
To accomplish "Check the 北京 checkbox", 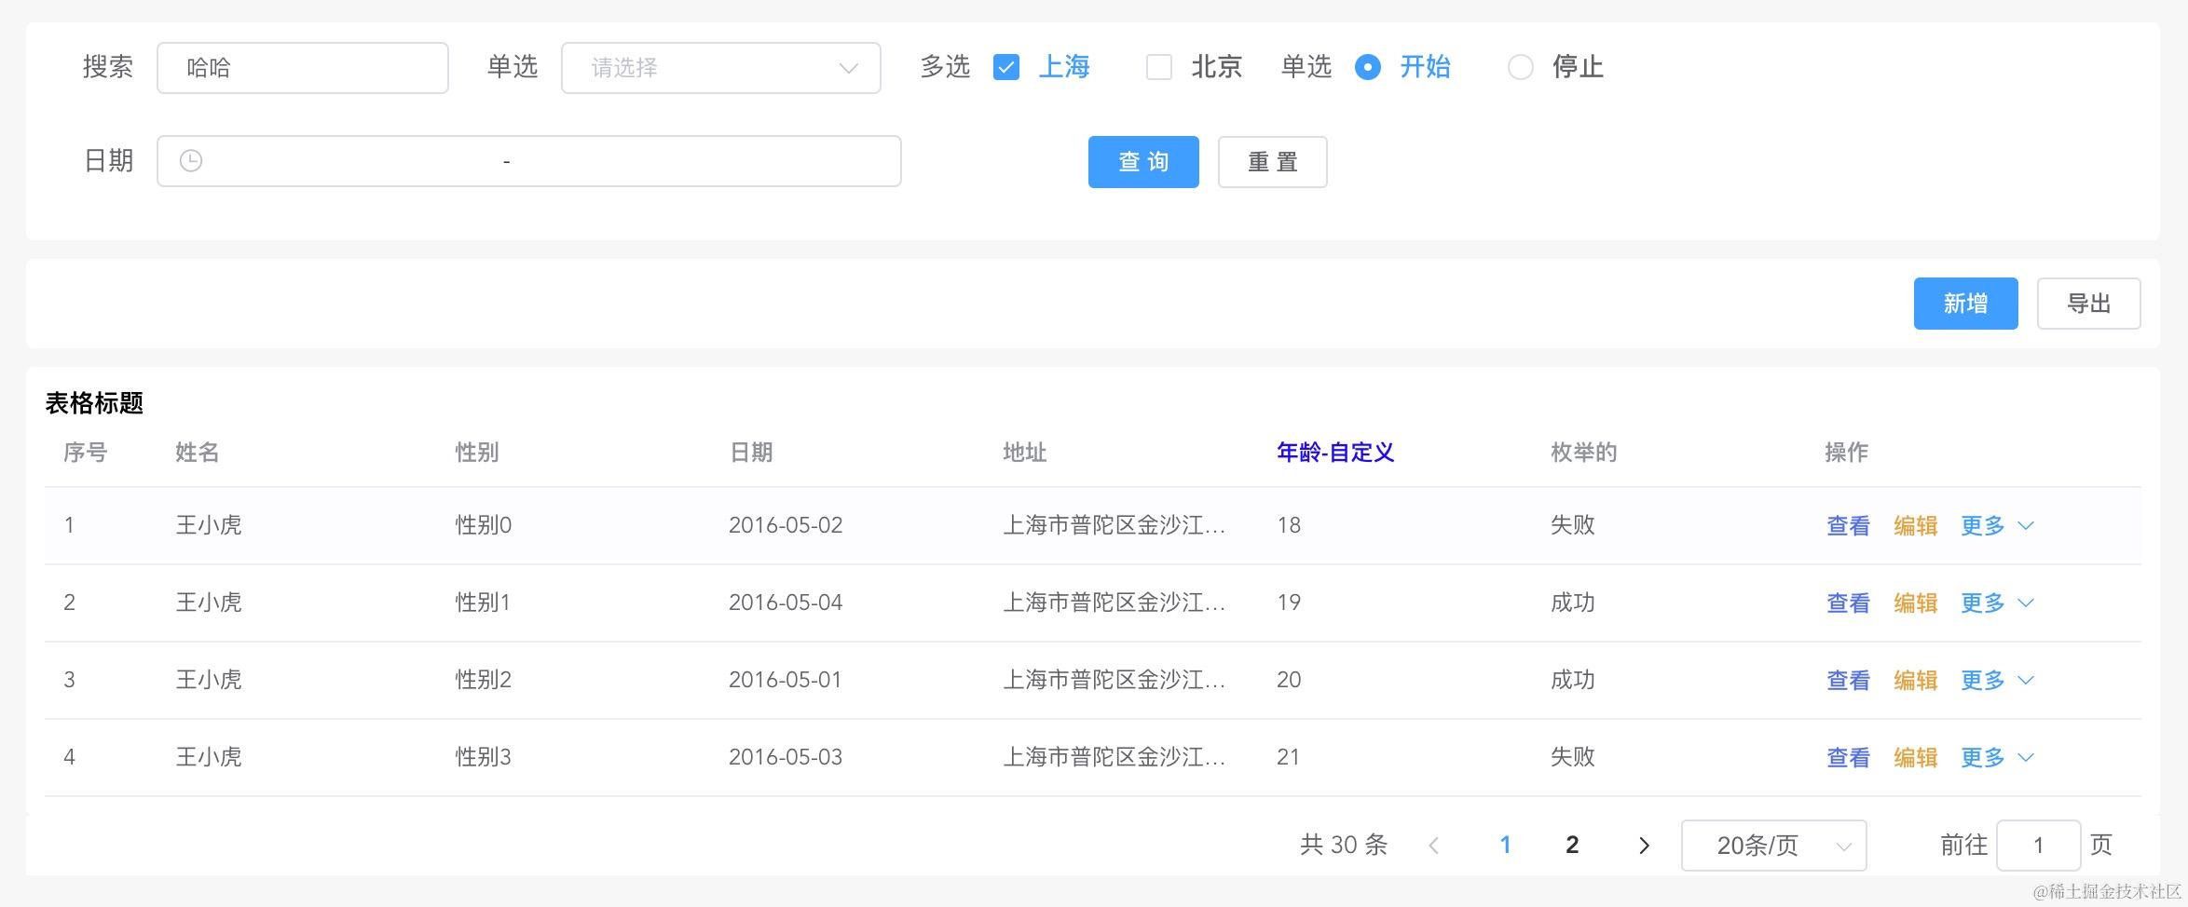I will (1158, 67).
